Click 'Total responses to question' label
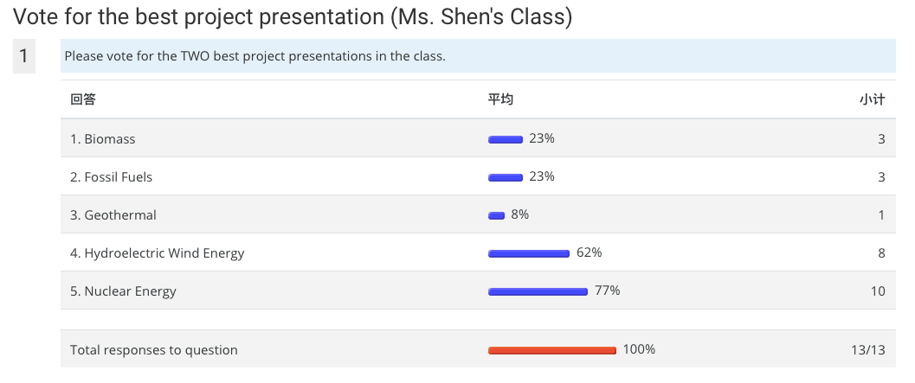The image size is (915, 383). click(x=154, y=350)
